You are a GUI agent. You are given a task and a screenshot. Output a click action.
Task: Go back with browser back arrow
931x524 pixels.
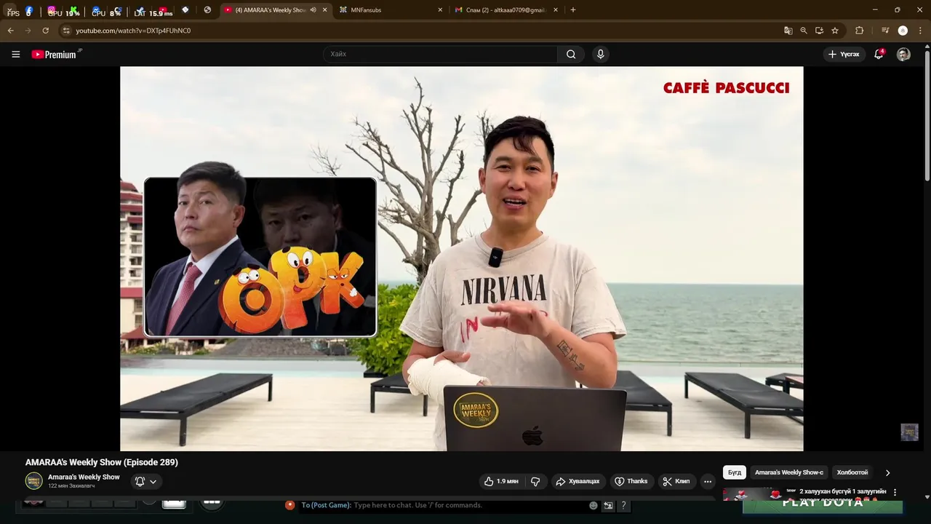[10, 31]
